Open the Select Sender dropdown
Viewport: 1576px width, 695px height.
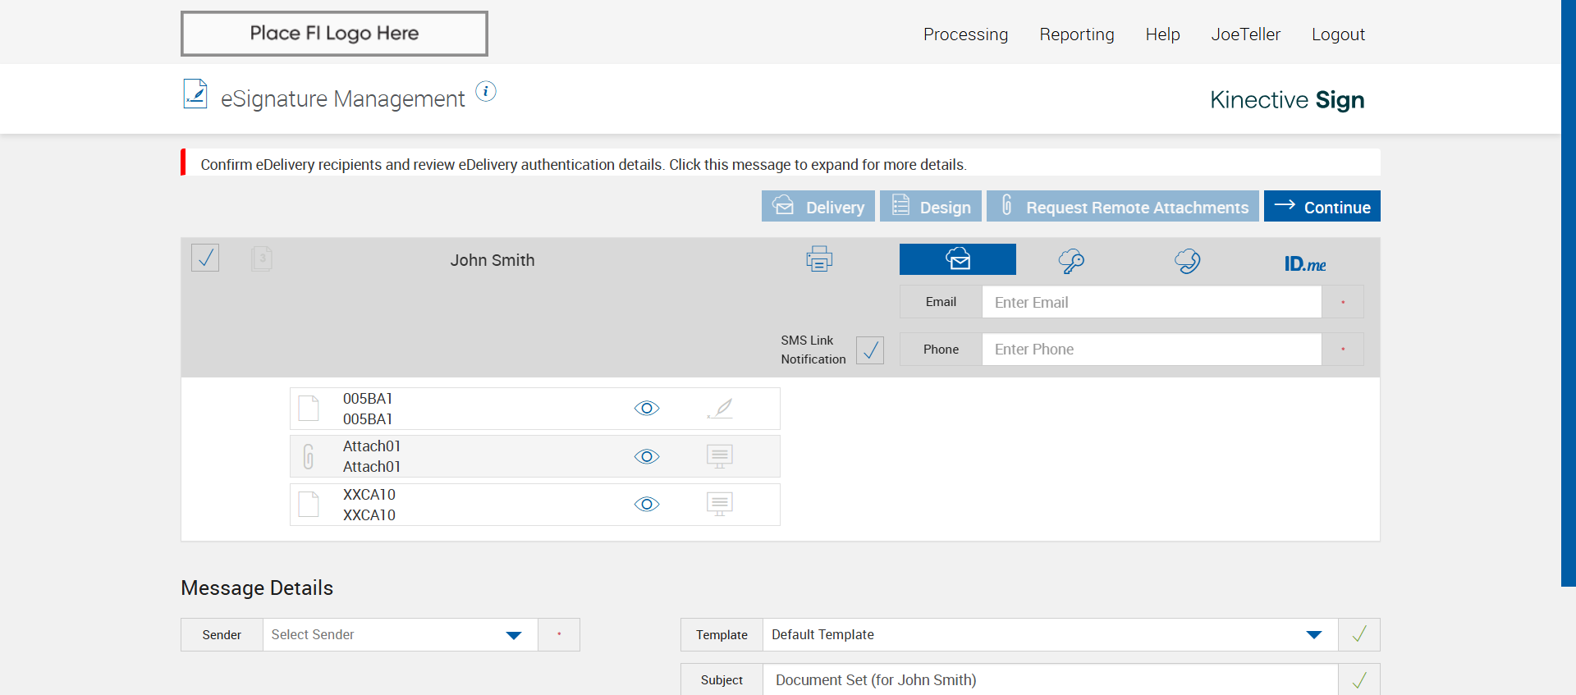(401, 634)
